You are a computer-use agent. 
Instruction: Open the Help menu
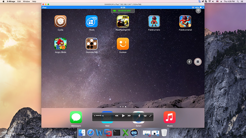coord(34,2)
